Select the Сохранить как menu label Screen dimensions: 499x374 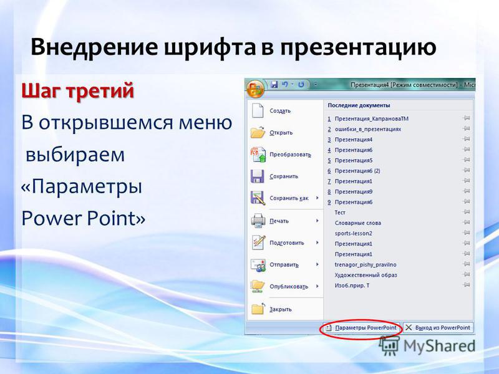[289, 198]
